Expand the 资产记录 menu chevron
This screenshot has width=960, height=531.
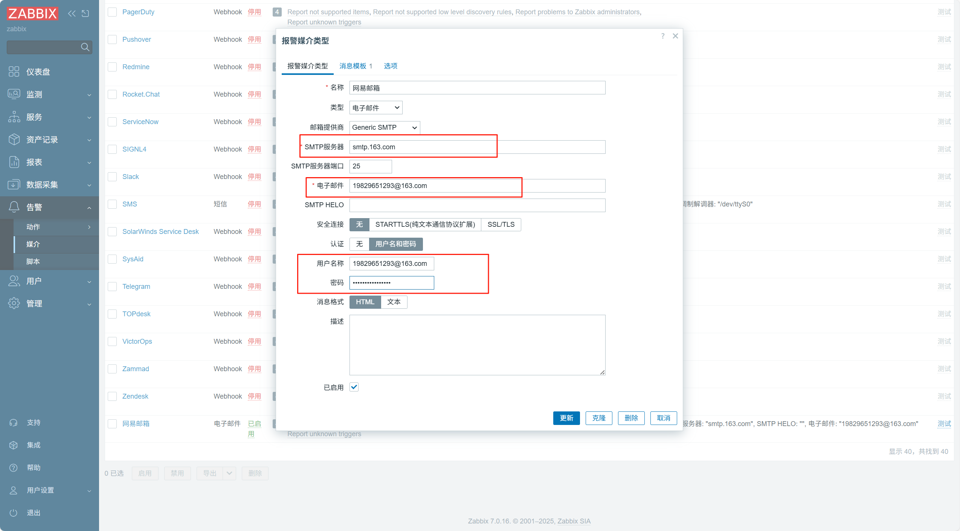click(x=89, y=140)
